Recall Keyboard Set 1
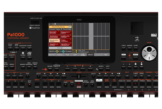Image resolution: width=162 pixels, height=109 pixels. coord(67,69)
